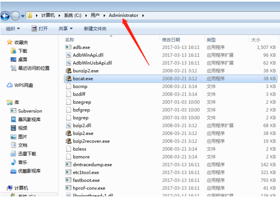Open the 迅雷下载 library icon
Image resolution: width=280 pixels, height=204 pixels.
14,154
